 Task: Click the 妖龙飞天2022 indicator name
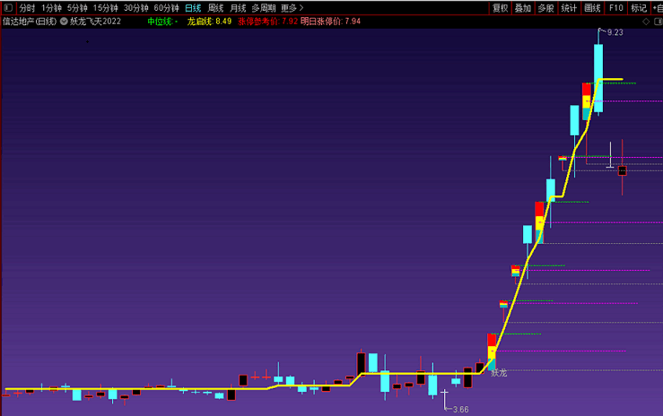[x=95, y=22]
